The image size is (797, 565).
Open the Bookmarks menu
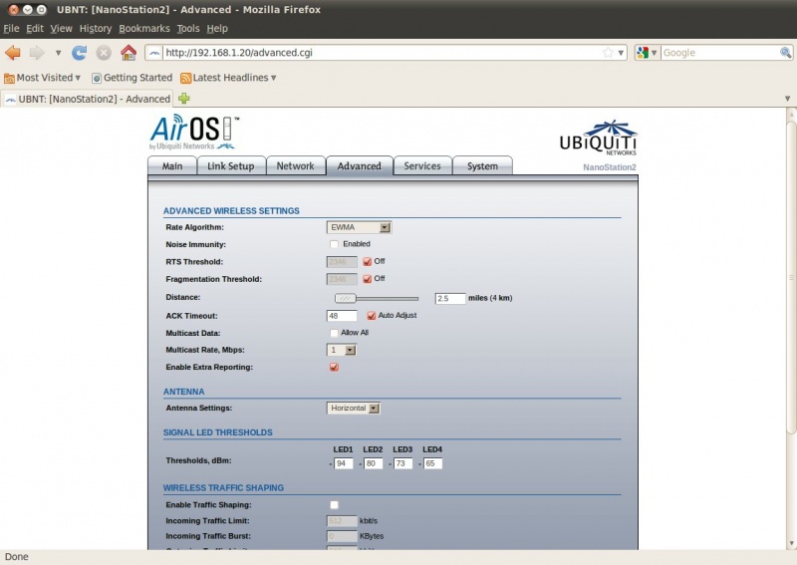point(144,29)
